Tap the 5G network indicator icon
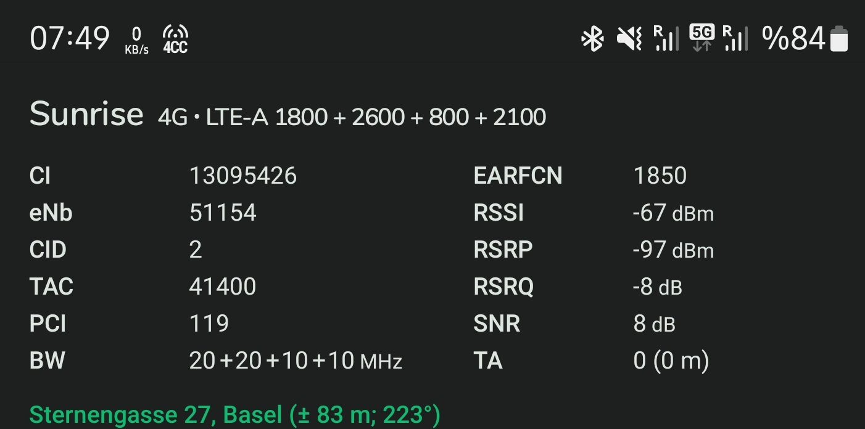Image resolution: width=865 pixels, height=429 pixels. 702,38
